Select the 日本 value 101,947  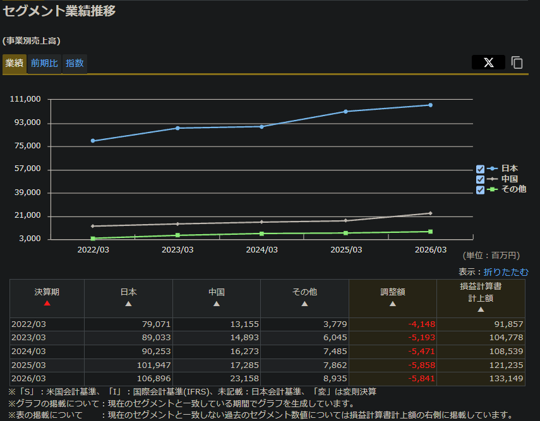tap(154, 365)
